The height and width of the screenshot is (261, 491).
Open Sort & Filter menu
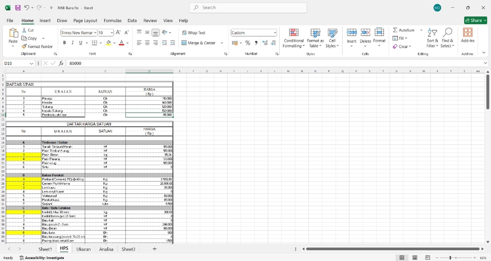point(433,38)
